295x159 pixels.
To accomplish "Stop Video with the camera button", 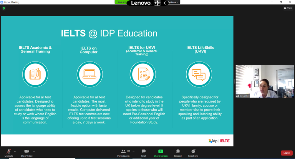I will [x=27, y=153].
